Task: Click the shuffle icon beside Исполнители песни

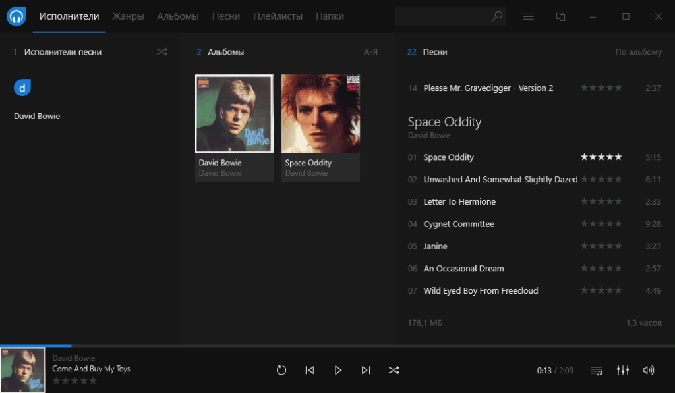Action: point(162,51)
